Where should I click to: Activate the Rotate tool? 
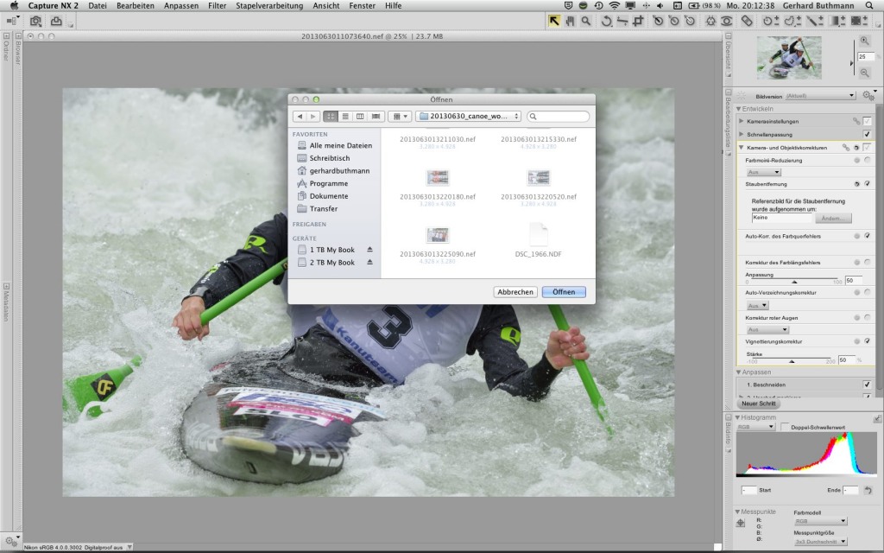tap(607, 22)
